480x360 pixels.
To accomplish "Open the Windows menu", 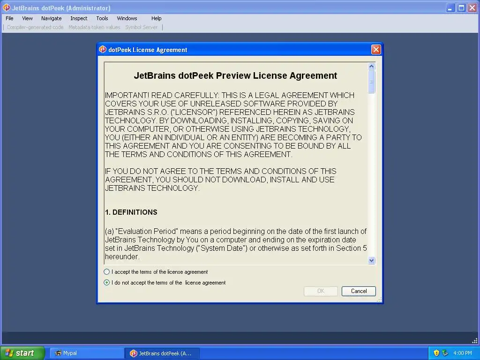I will point(127,18).
